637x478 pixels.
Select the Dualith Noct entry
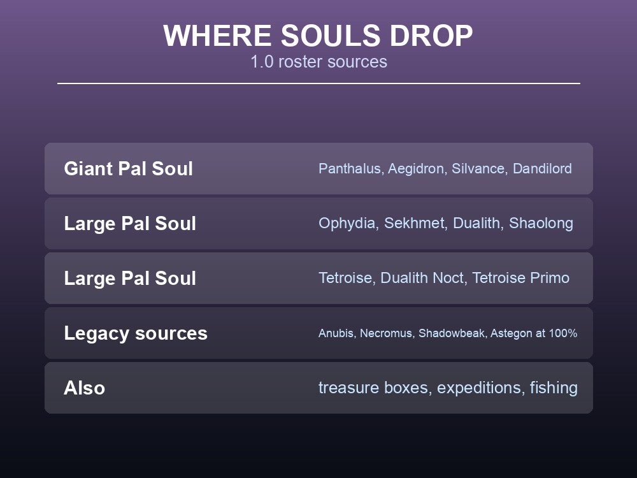tap(422, 278)
